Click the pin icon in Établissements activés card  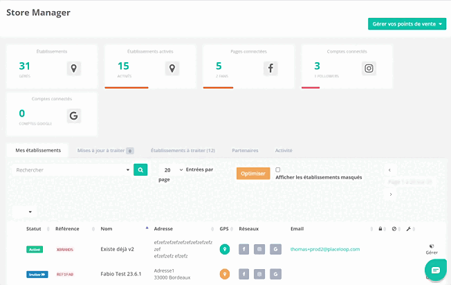[172, 68]
